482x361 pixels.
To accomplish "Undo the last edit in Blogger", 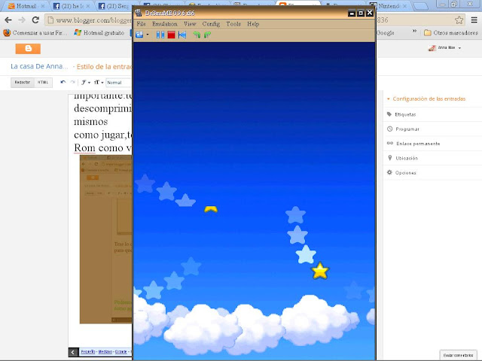I will (63, 82).
